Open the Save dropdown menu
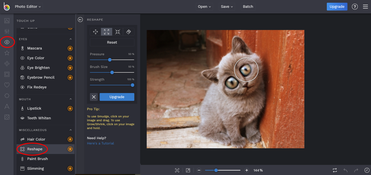 coord(227,7)
